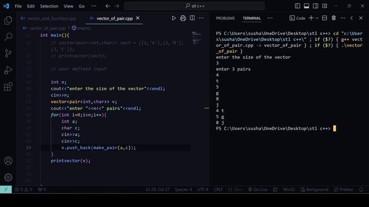The width and height of the screenshot is (369, 207).
Task: Open the Manage gear menu
Action: (x=8, y=178)
